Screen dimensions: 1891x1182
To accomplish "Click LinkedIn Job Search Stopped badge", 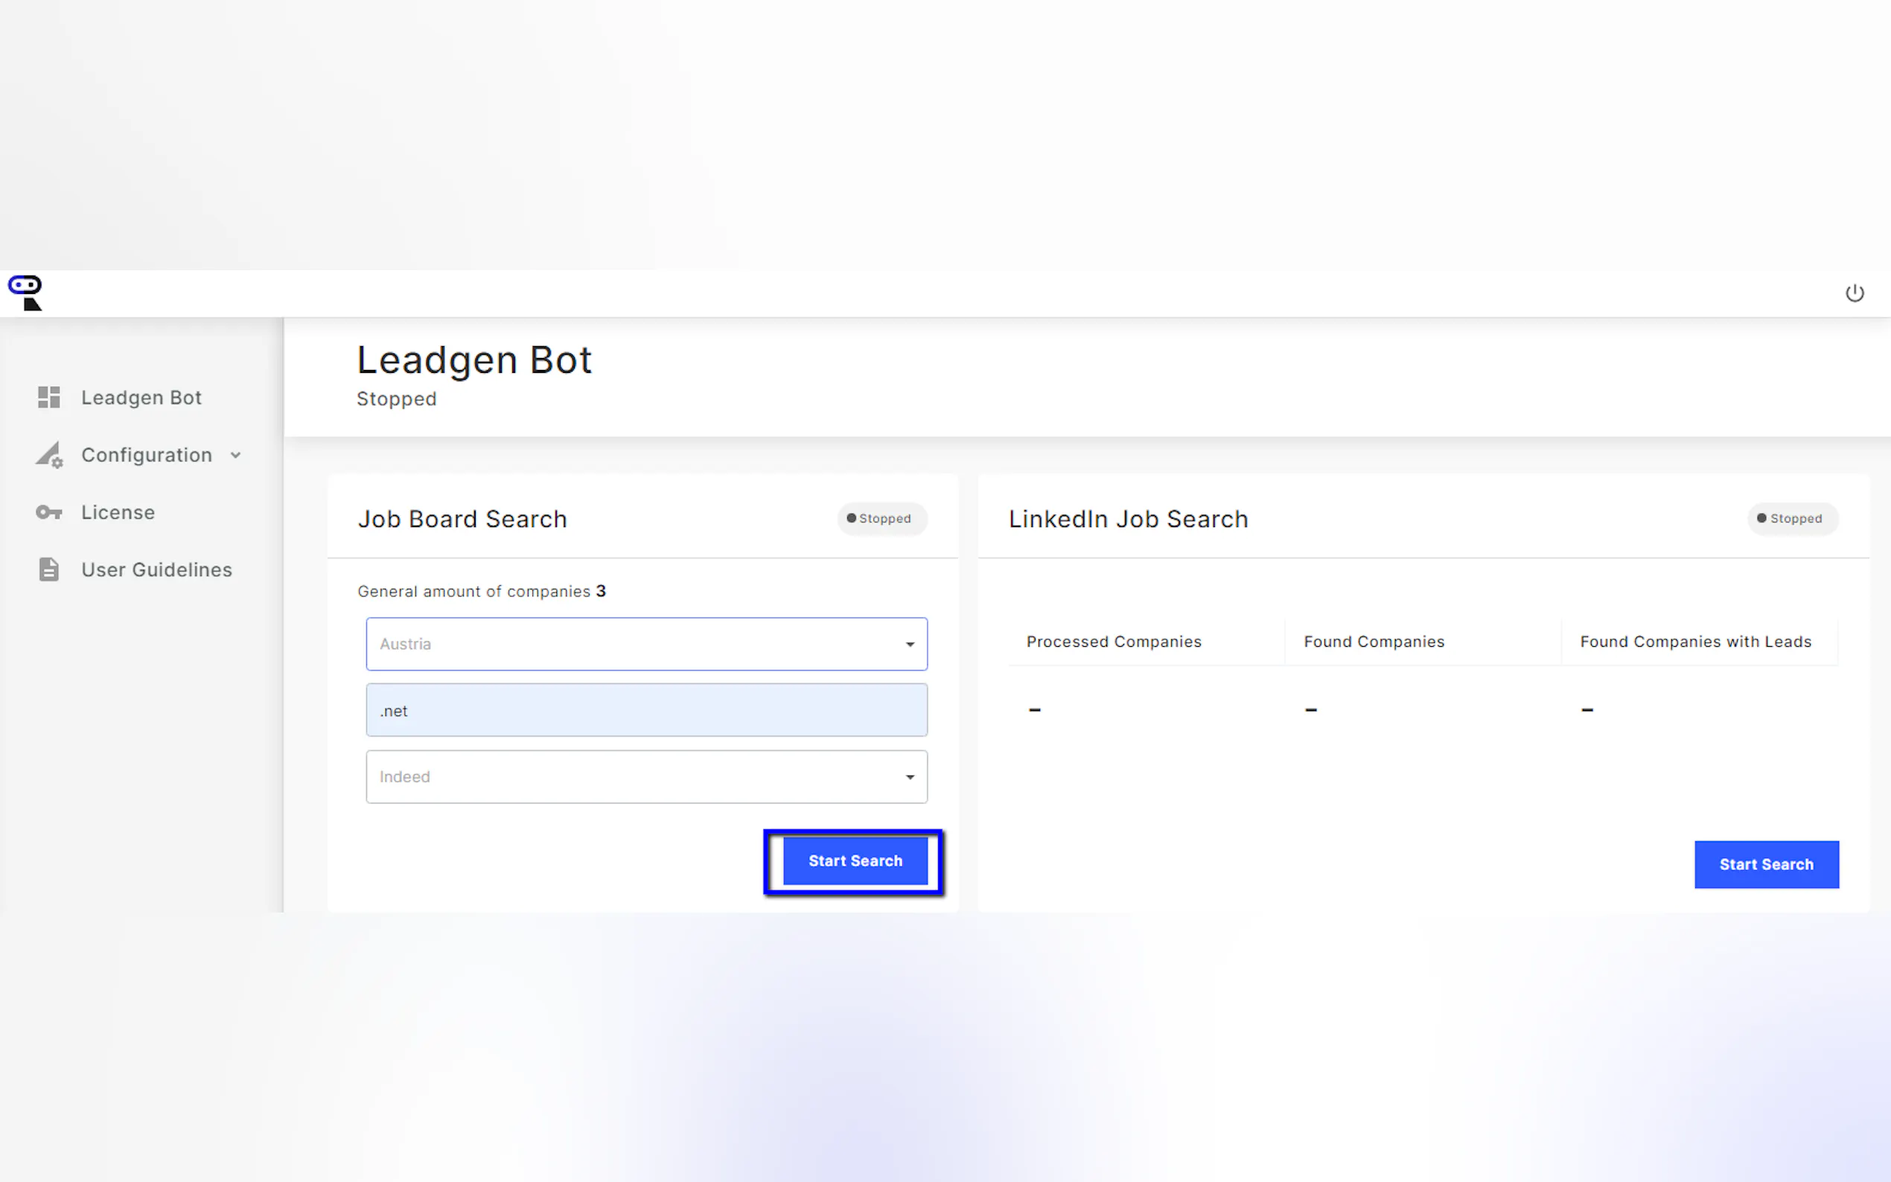I will 1792,518.
